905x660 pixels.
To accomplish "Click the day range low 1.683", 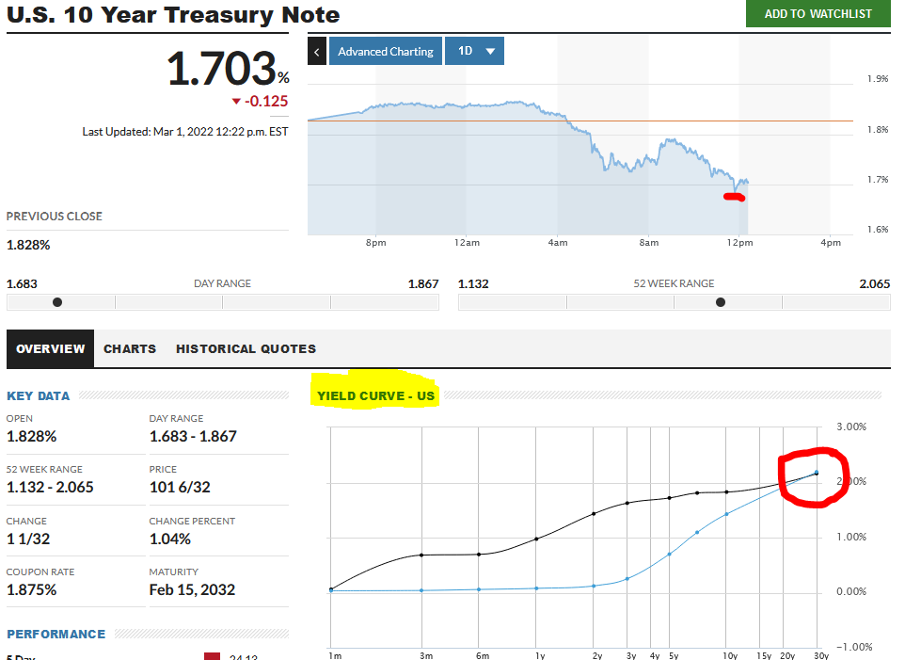I will point(22,284).
